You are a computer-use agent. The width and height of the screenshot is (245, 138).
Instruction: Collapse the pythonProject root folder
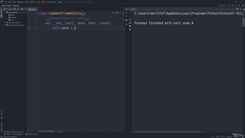[4, 12]
